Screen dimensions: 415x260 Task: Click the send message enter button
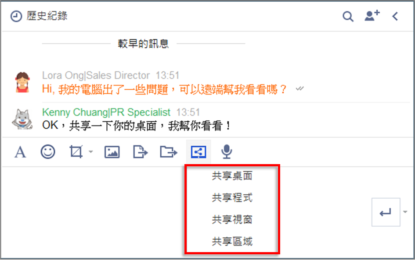[x=386, y=212]
